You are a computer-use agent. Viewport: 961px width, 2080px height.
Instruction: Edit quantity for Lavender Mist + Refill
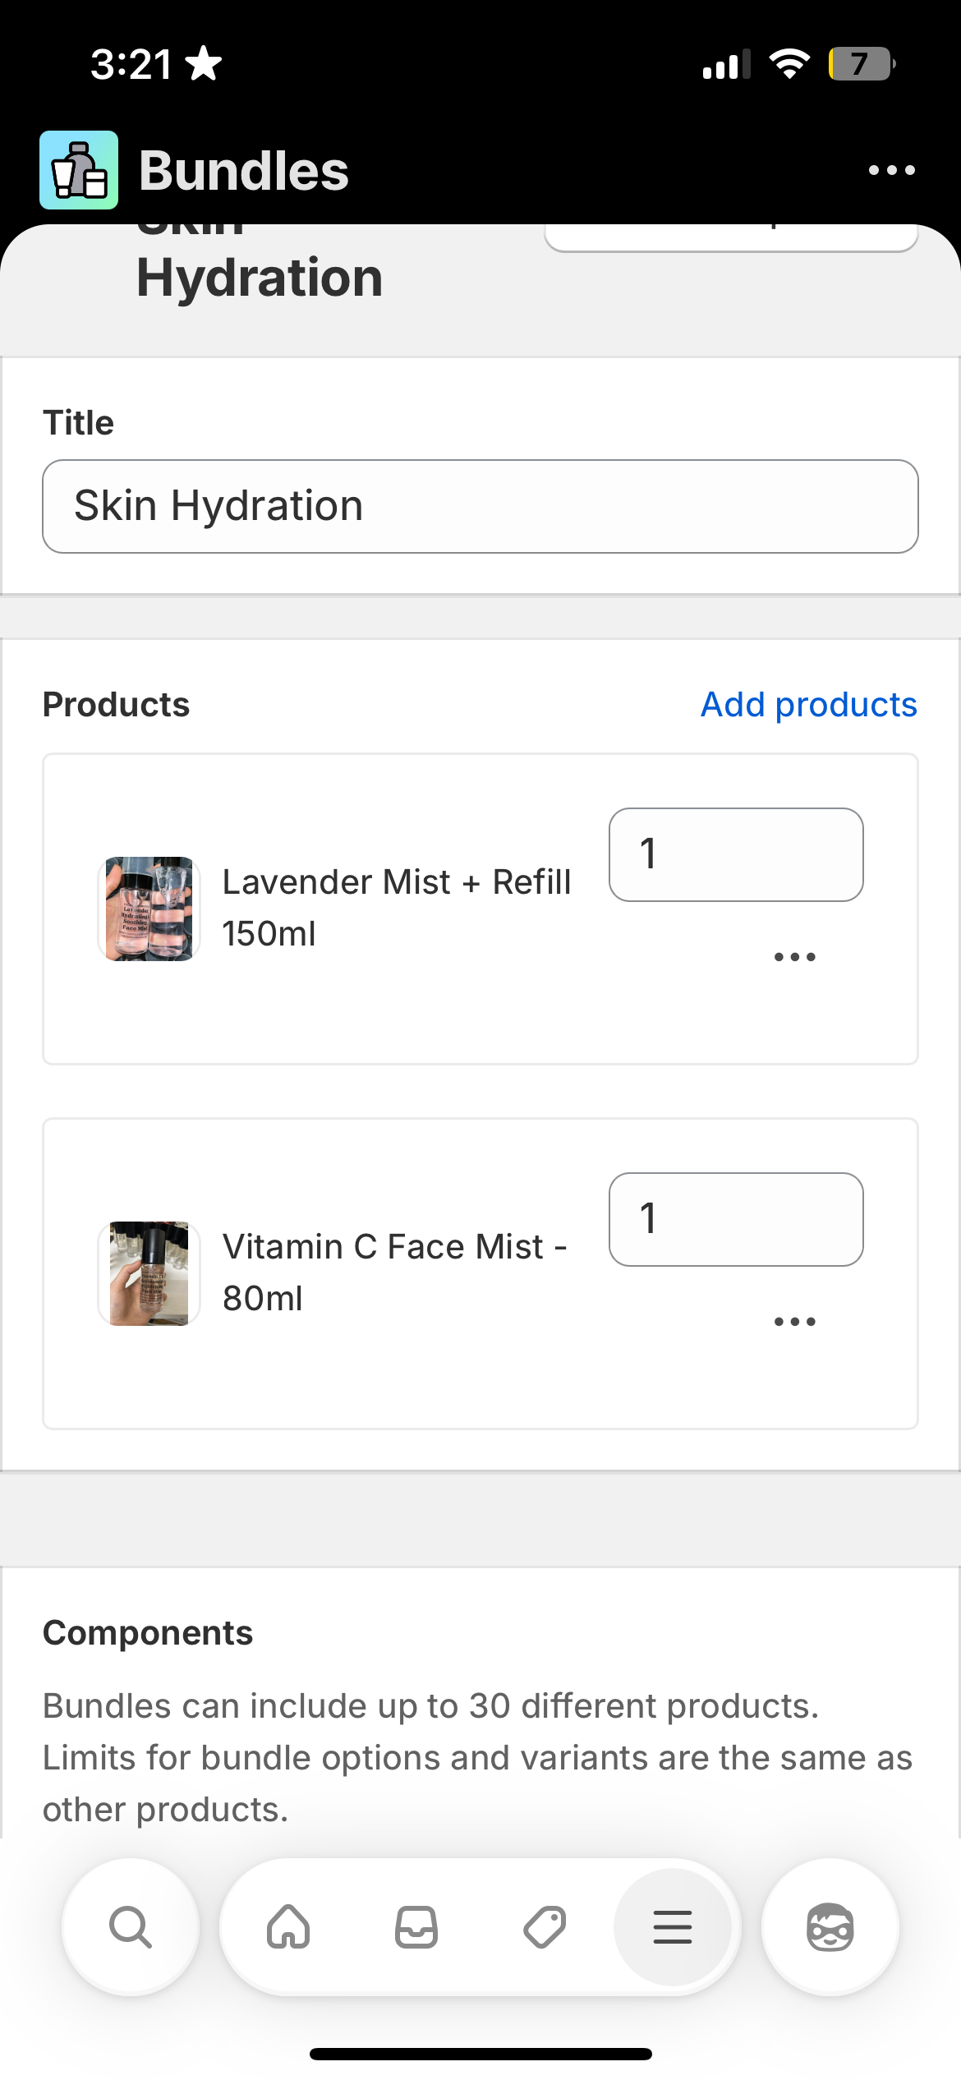click(x=736, y=854)
